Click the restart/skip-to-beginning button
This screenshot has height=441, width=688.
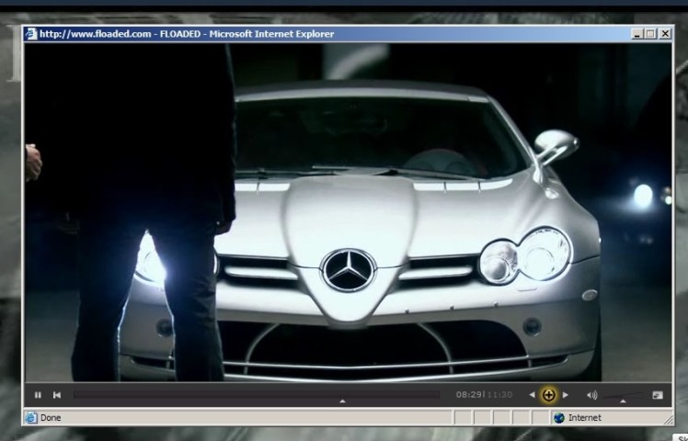coord(57,395)
